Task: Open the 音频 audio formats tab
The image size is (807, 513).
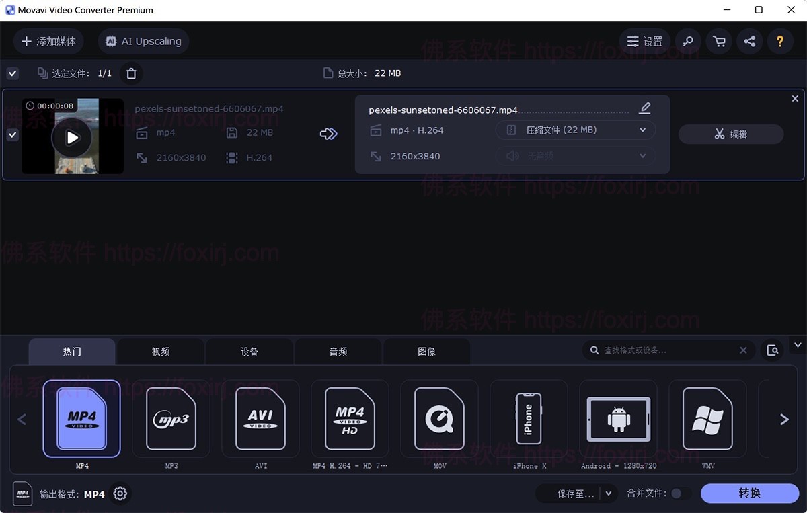Action: click(338, 351)
